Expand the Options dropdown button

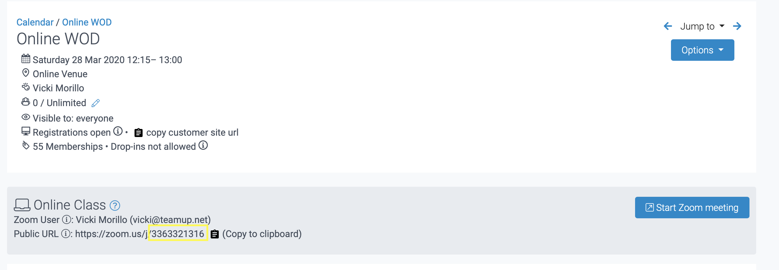702,50
